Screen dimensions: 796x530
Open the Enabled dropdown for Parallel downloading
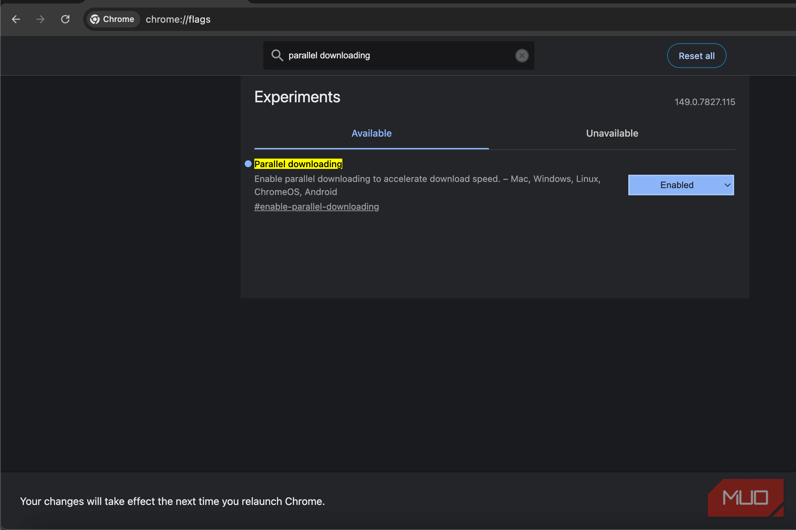click(681, 185)
